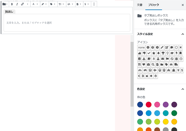Click the editor vertical scrollbar
The image size is (186, 131).
click(x=132, y=74)
